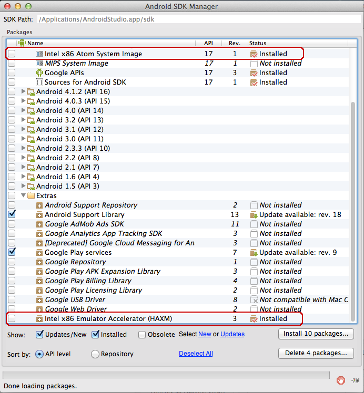Viewport: 364px width, 393px height.
Task: Open the SDK Manager log icon at bottom right
Action: click(356, 380)
